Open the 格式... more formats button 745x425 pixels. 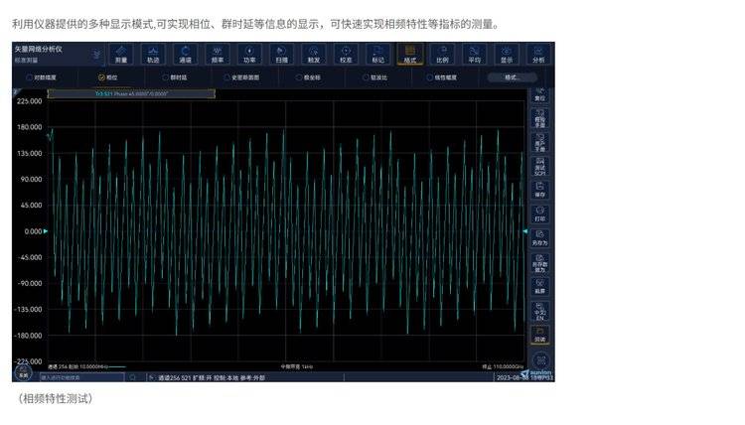pyautogui.click(x=512, y=76)
